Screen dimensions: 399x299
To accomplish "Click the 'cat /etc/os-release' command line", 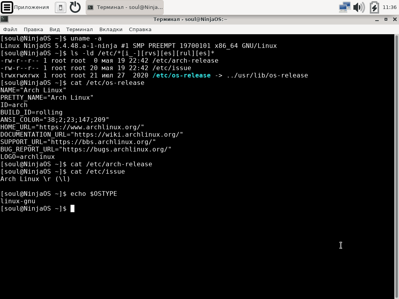I will pyautogui.click(x=108, y=83).
